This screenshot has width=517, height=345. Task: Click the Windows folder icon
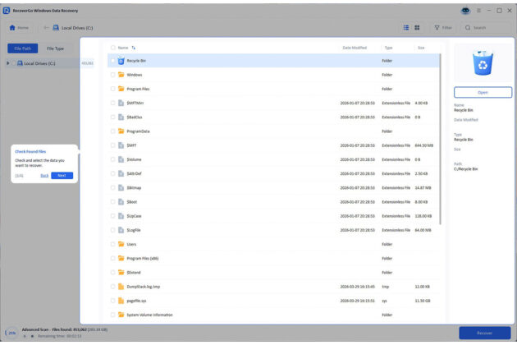pos(121,75)
